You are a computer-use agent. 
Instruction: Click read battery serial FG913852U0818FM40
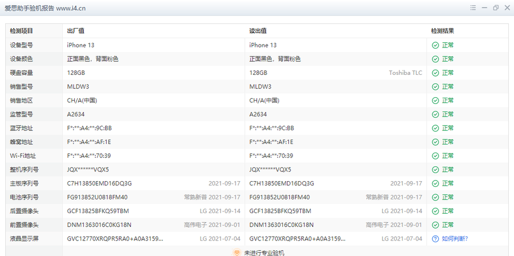coord(279,197)
